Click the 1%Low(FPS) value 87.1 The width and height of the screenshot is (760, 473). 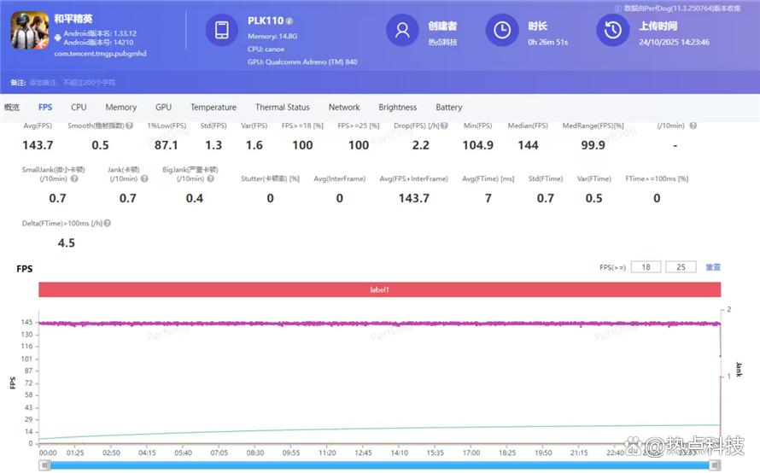pos(167,145)
